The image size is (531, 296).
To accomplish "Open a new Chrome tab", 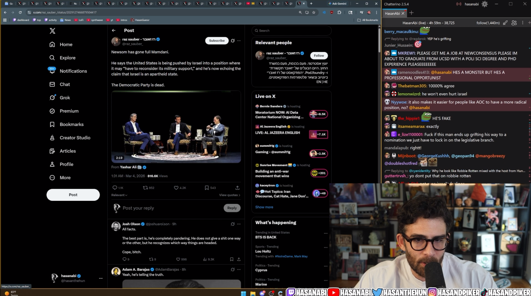I will 311,3.
